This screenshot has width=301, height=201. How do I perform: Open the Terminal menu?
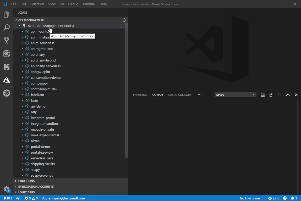[x=89, y=4]
